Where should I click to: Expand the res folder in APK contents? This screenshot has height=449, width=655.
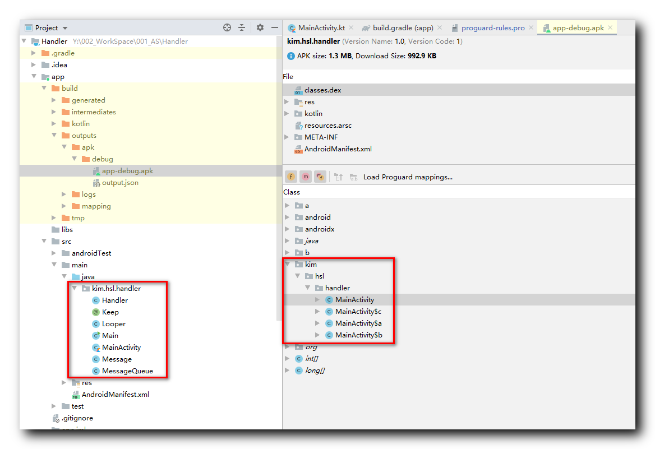point(286,101)
